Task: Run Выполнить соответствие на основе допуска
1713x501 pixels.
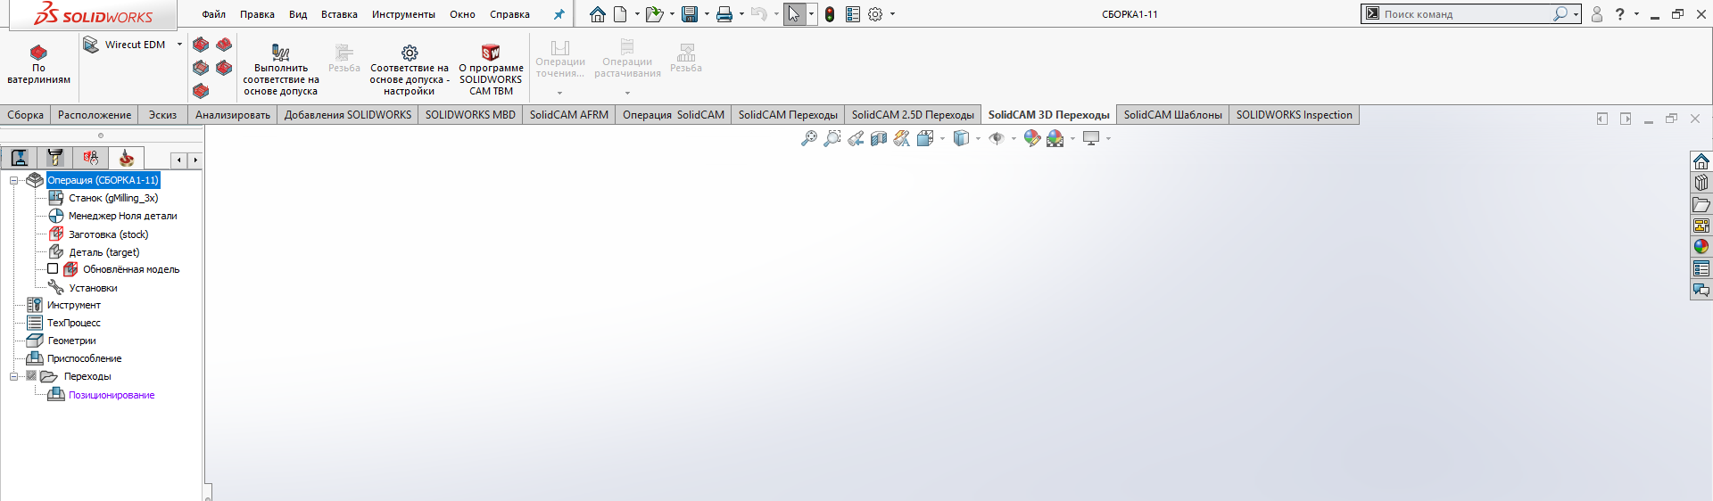Action: [281, 70]
